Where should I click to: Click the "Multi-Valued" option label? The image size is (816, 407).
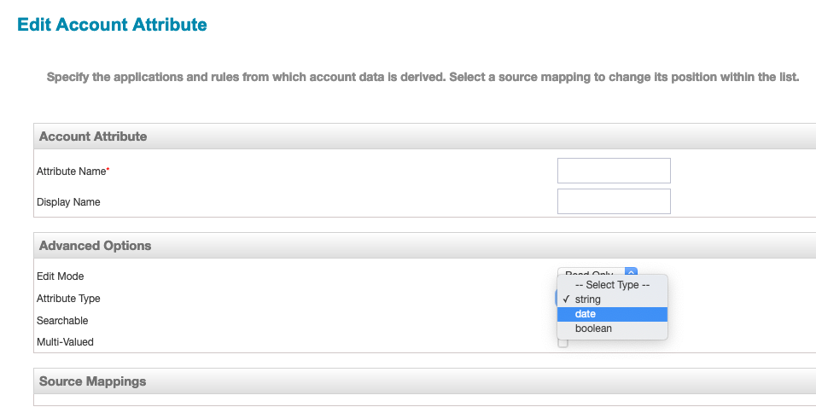[x=65, y=342]
